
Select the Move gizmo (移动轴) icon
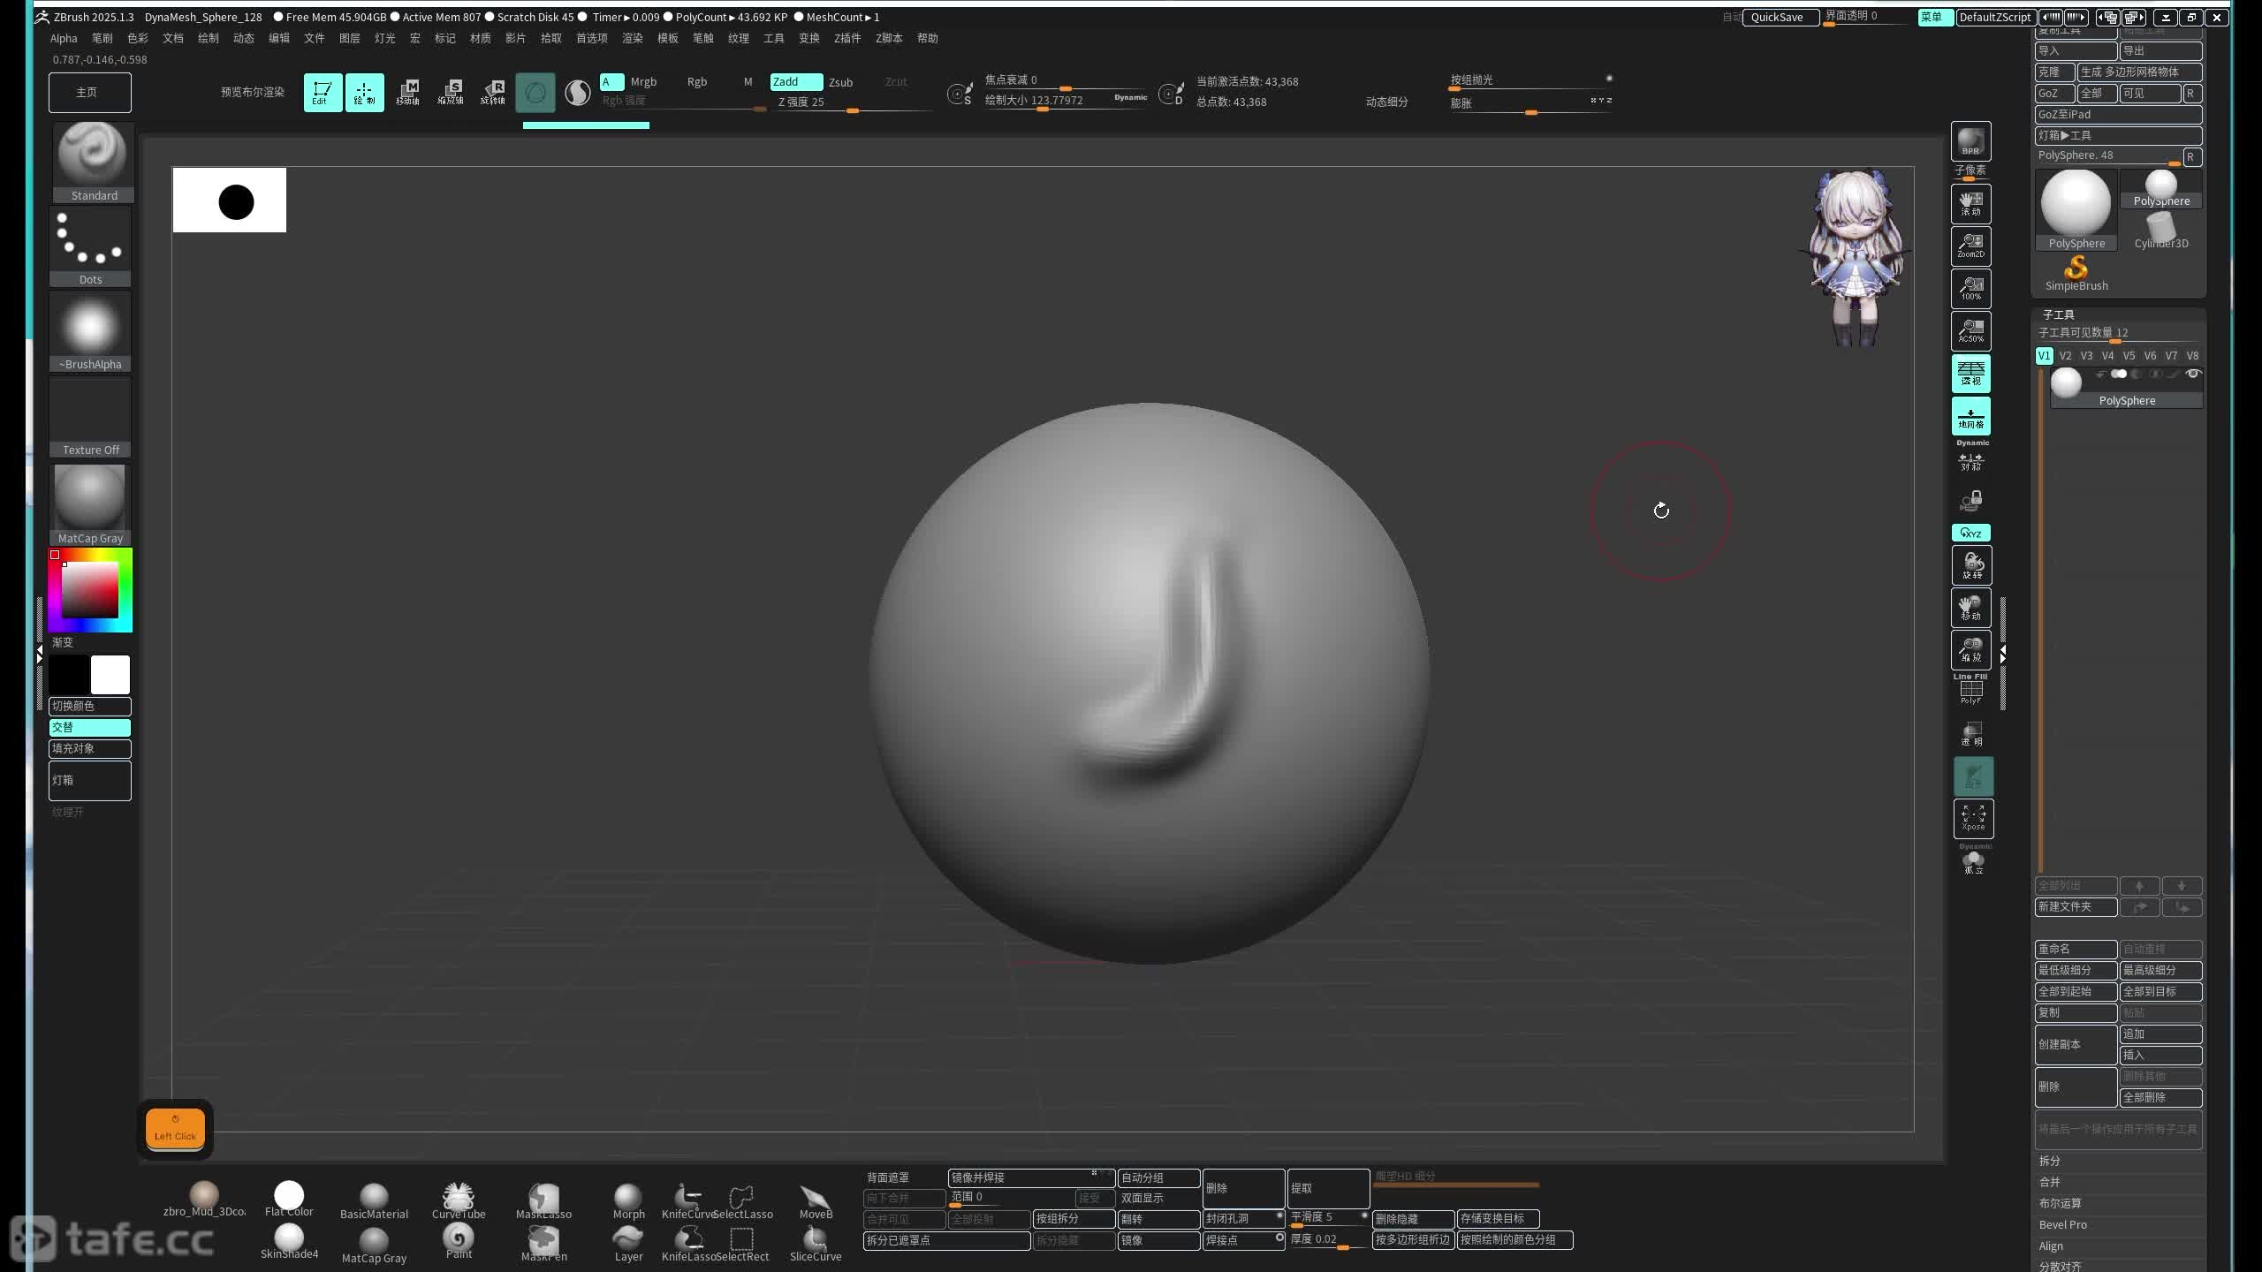click(x=407, y=92)
